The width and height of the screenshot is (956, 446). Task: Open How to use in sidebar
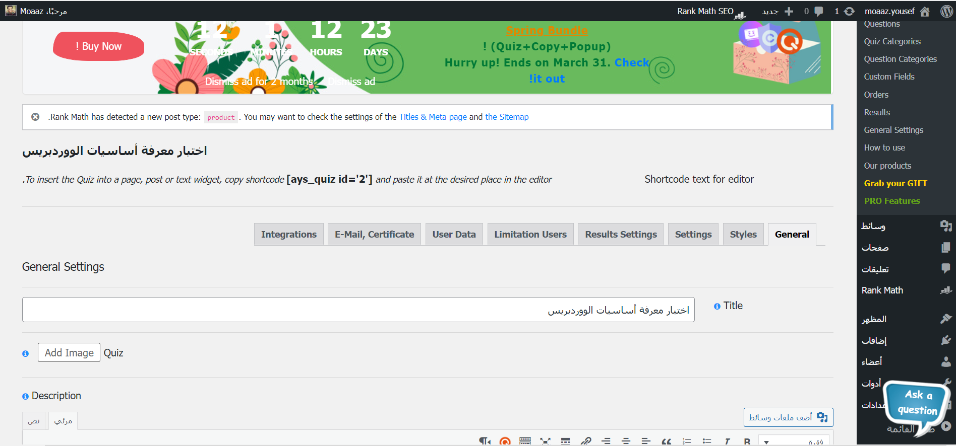(884, 147)
